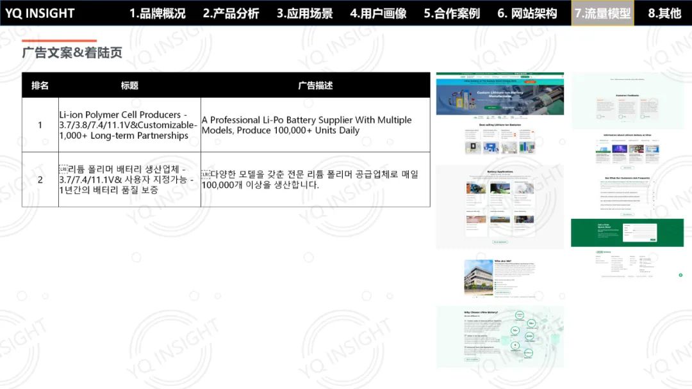Open the 1.品牌概况 section tab

point(157,13)
